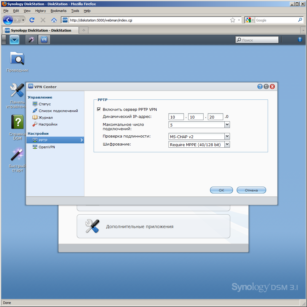Viewport: 307px width, 307px height.
Task: Open the Firefox Bookmarks menu
Action: pyautogui.click(x=59, y=11)
